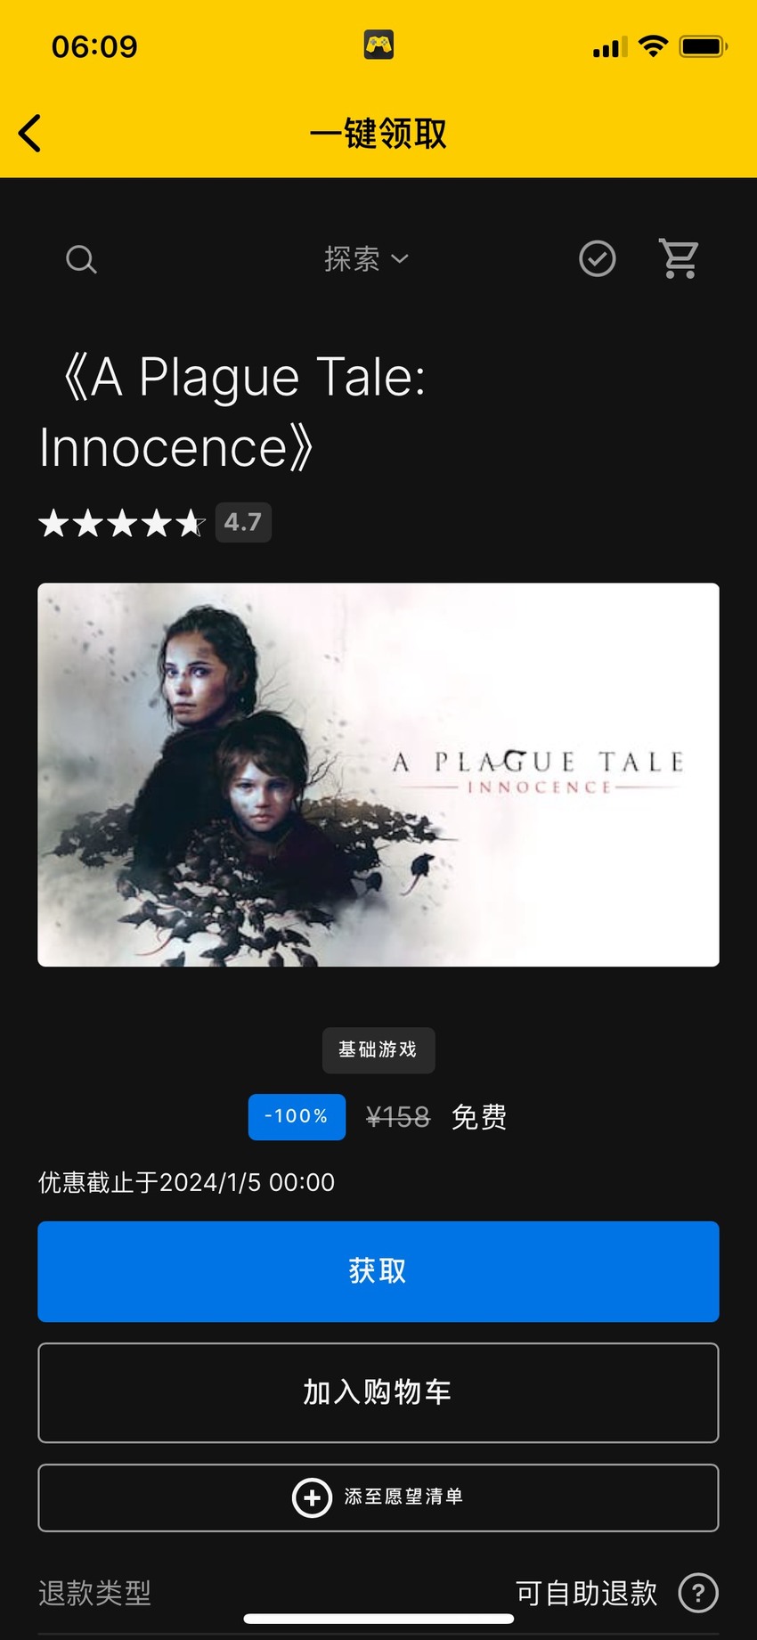Tap the Wi-Fi status icon
The width and height of the screenshot is (757, 1640).
click(654, 46)
